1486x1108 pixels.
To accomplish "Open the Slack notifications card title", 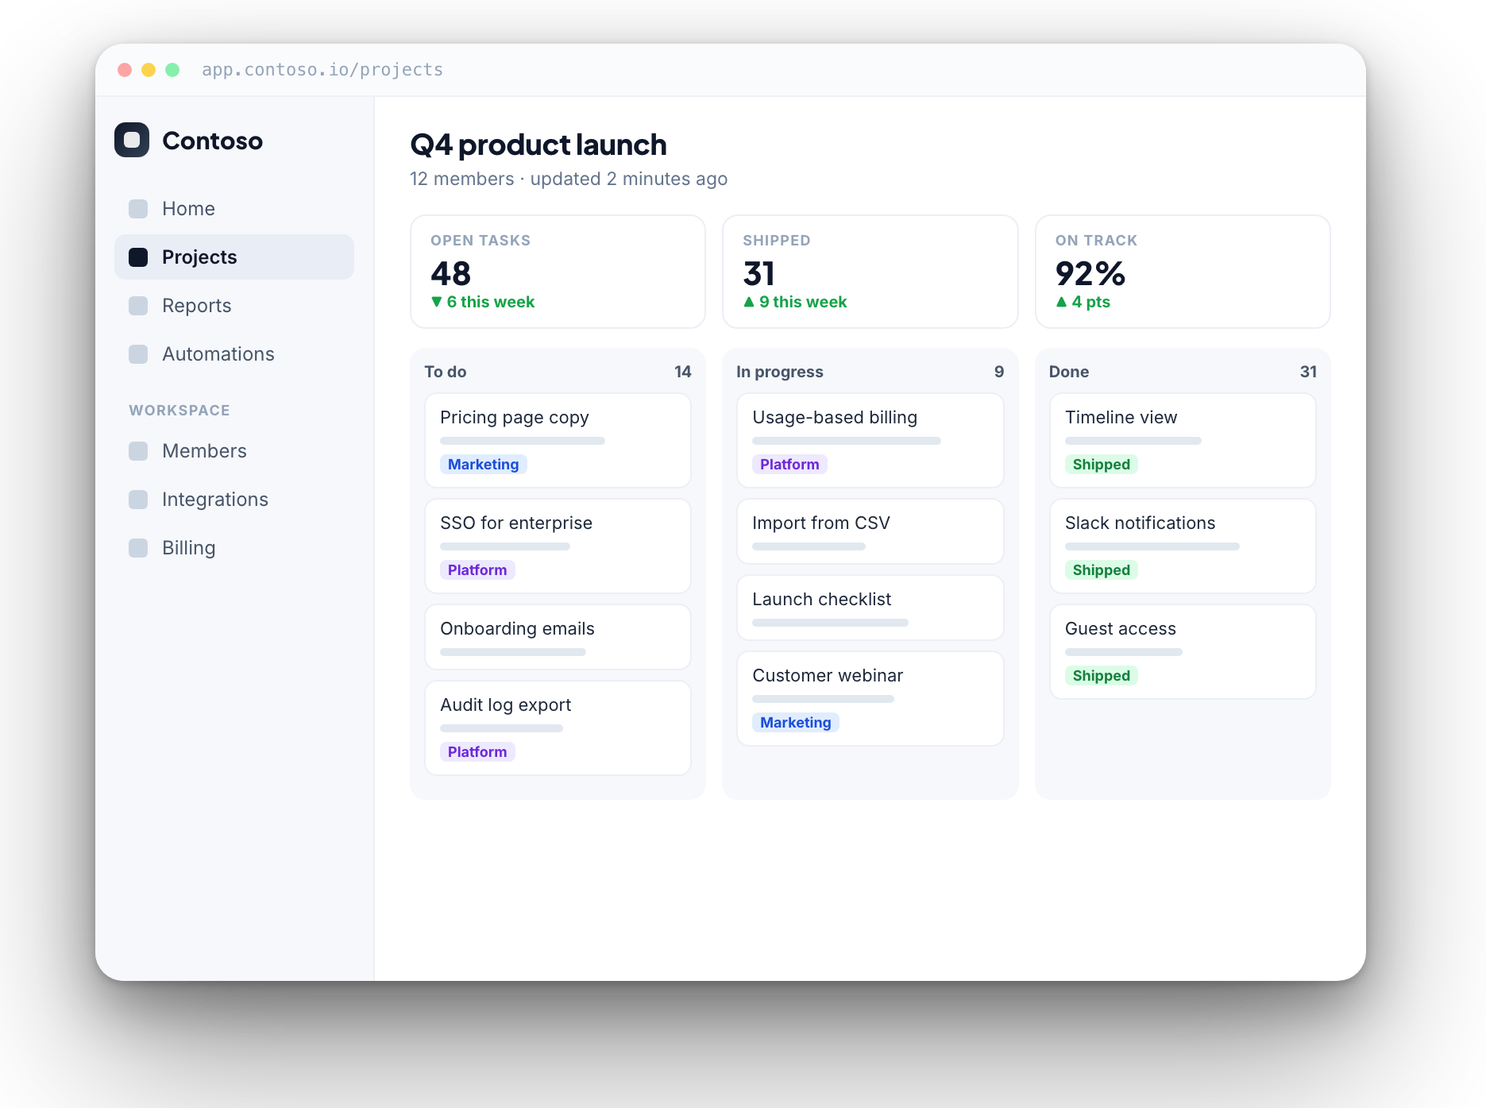I will pos(1140,523).
